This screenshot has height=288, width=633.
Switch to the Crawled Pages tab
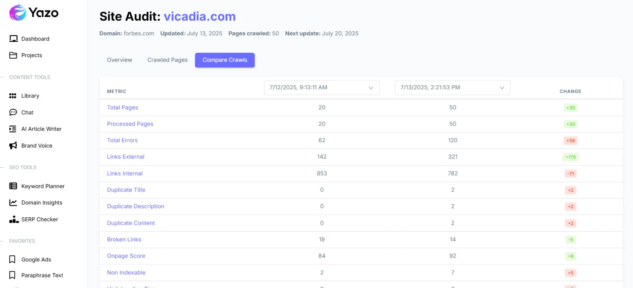pos(167,60)
